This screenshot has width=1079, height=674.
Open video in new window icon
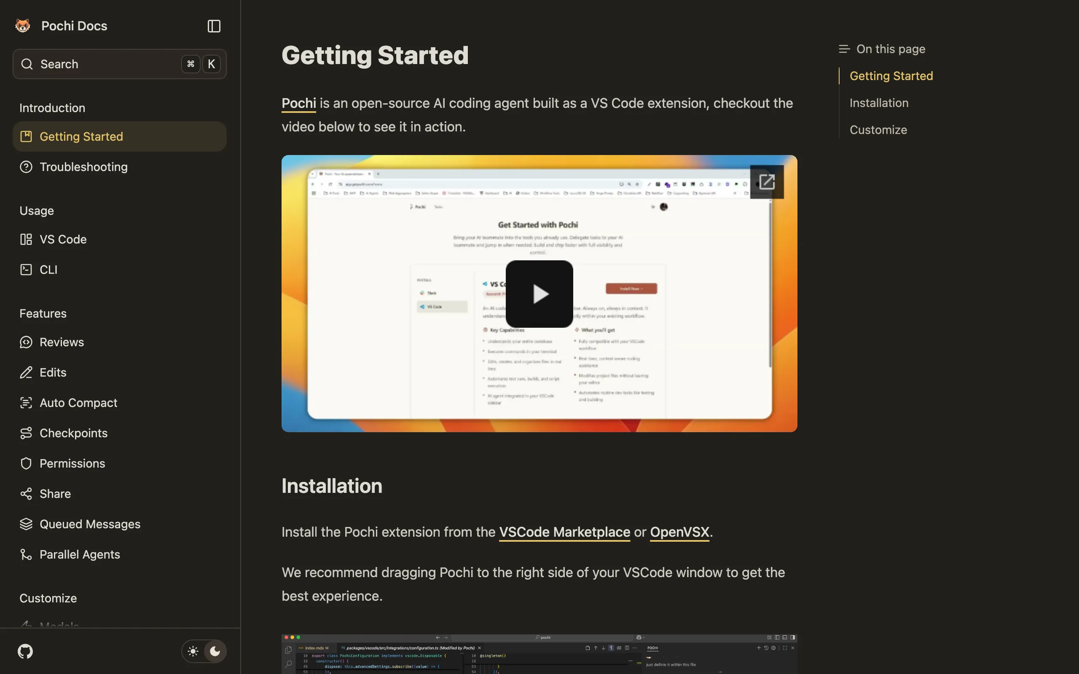[x=767, y=182]
